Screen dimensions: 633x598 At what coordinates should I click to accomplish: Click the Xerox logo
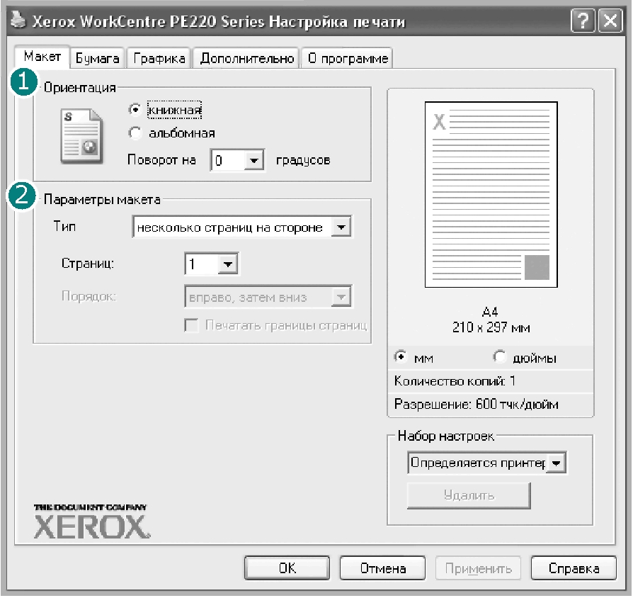pos(91,521)
